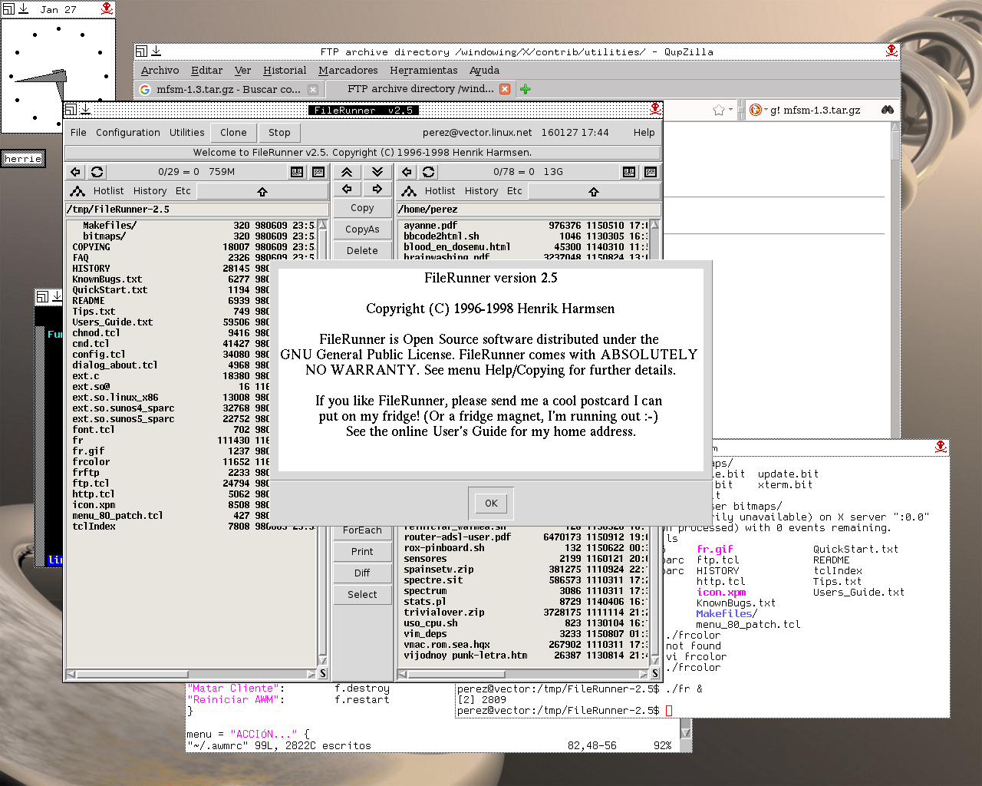Close the 'mfsm-1.3.tar.gz - Buscar co...' tab

click(x=313, y=90)
